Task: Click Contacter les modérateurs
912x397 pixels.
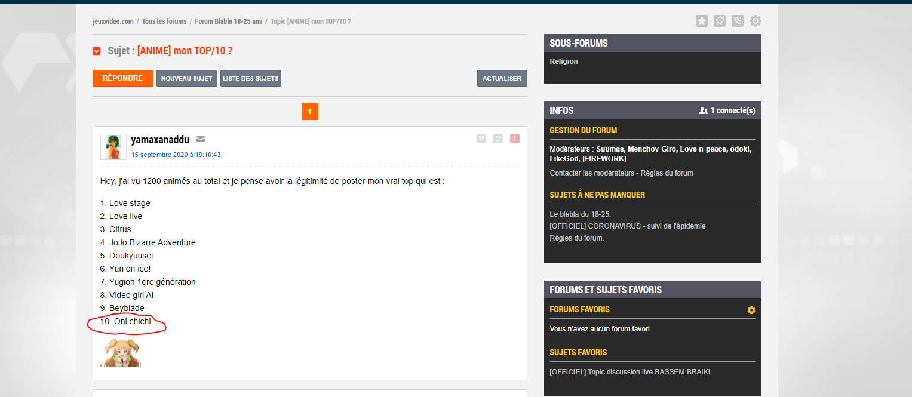Action: tap(593, 173)
